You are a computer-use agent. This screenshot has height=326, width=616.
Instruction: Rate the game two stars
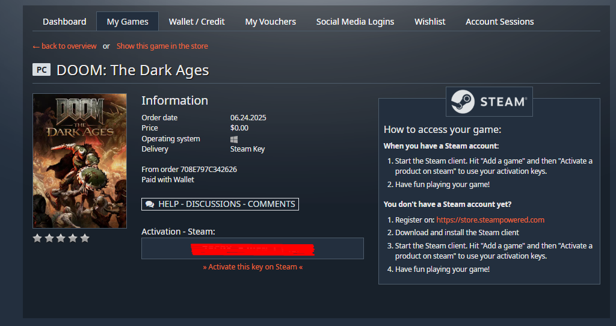pyautogui.click(x=49, y=238)
